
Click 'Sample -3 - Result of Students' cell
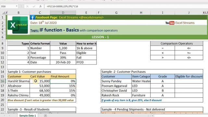pos(42,110)
